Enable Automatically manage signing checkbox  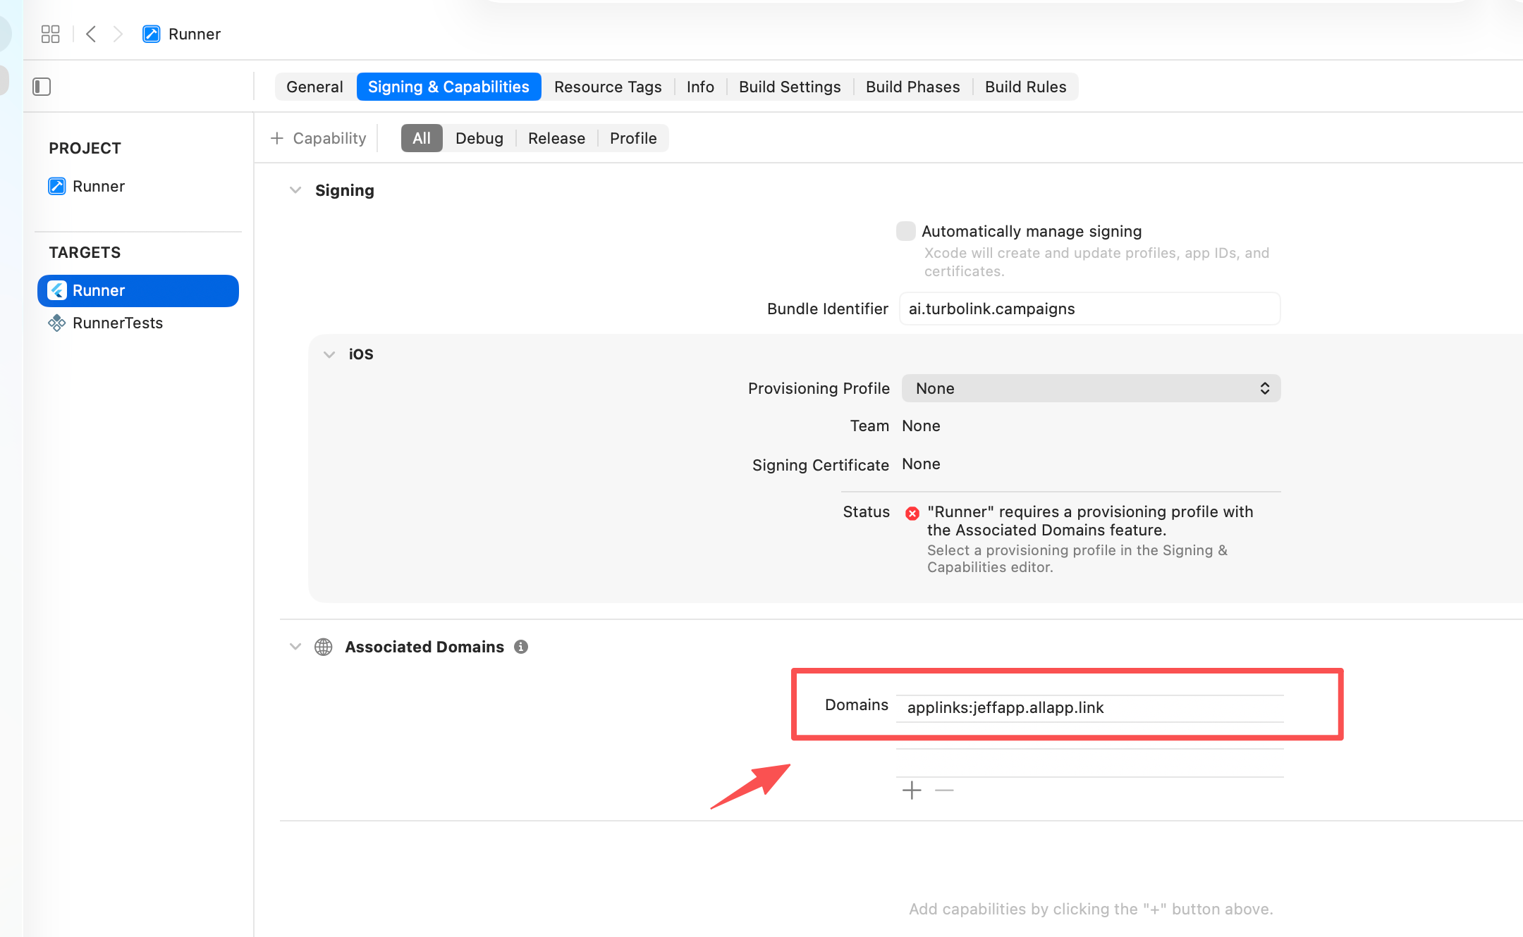[x=906, y=231]
